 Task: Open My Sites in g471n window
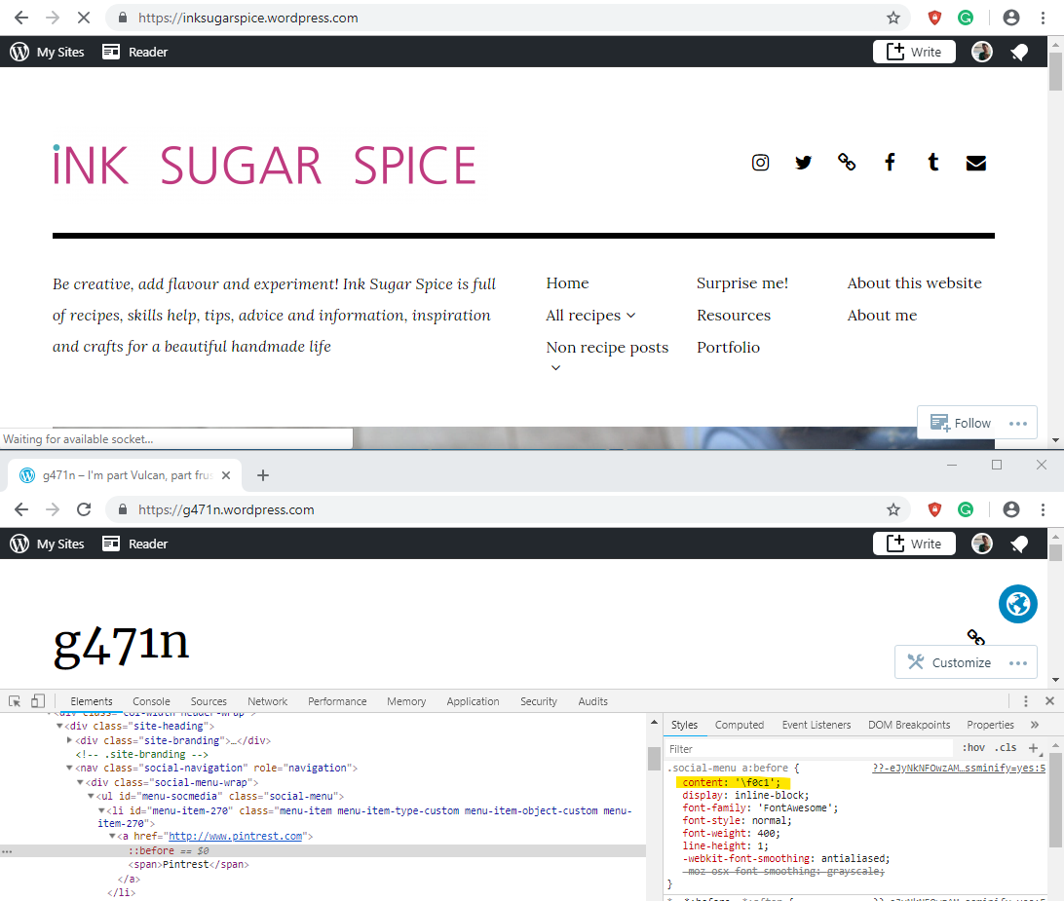48,544
